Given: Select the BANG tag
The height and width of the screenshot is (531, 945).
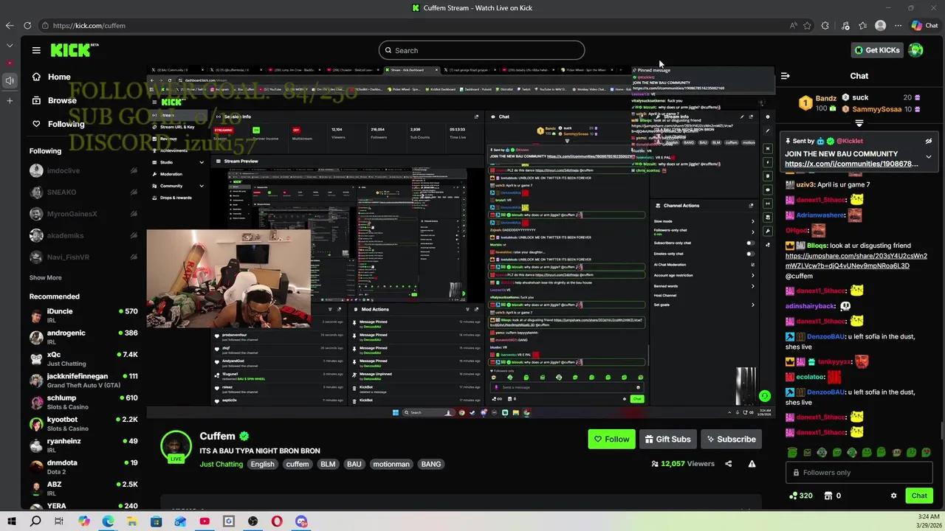Looking at the screenshot, I should [x=430, y=464].
